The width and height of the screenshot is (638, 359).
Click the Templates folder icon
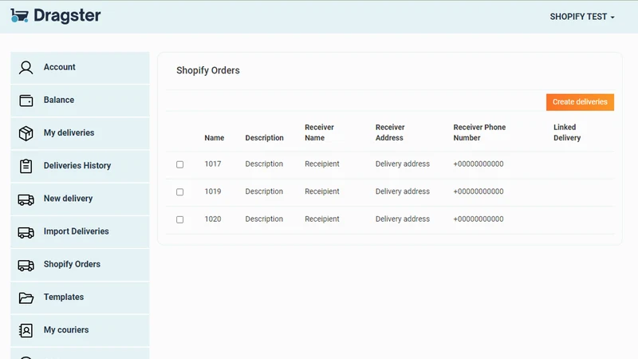click(26, 298)
